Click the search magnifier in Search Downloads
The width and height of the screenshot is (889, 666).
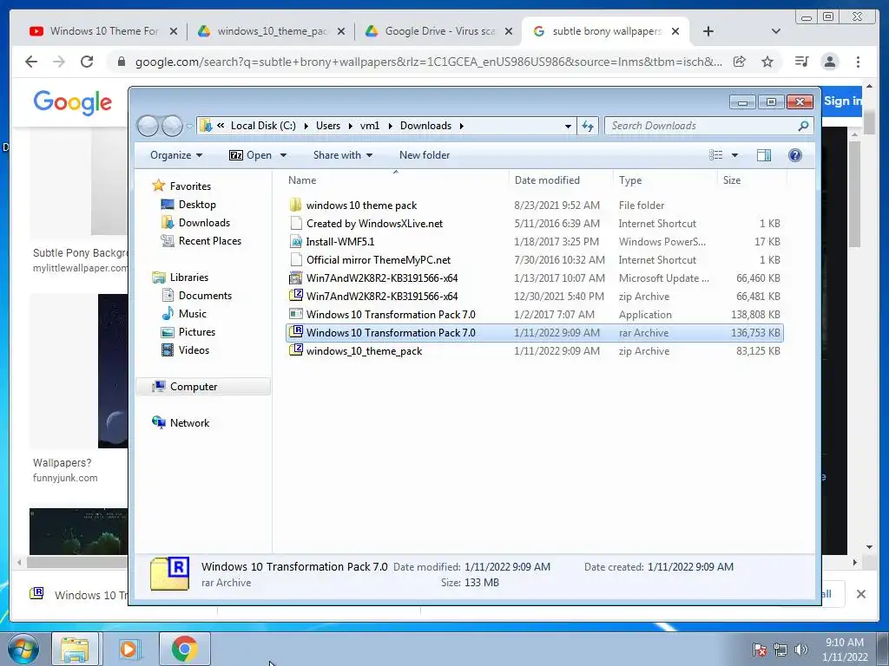point(803,126)
